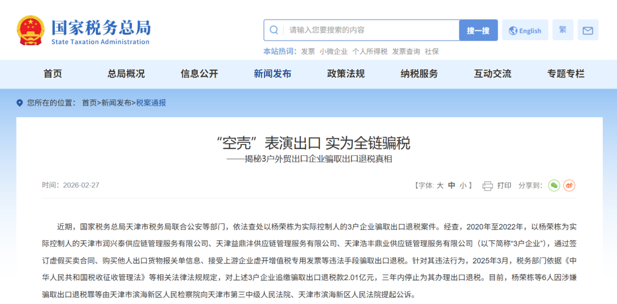Click State Taxation Administration English text
617x304 pixels.
[101, 42]
